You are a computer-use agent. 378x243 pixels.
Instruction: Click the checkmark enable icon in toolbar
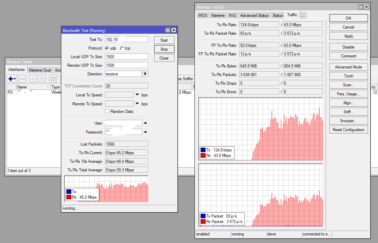tap(33, 79)
